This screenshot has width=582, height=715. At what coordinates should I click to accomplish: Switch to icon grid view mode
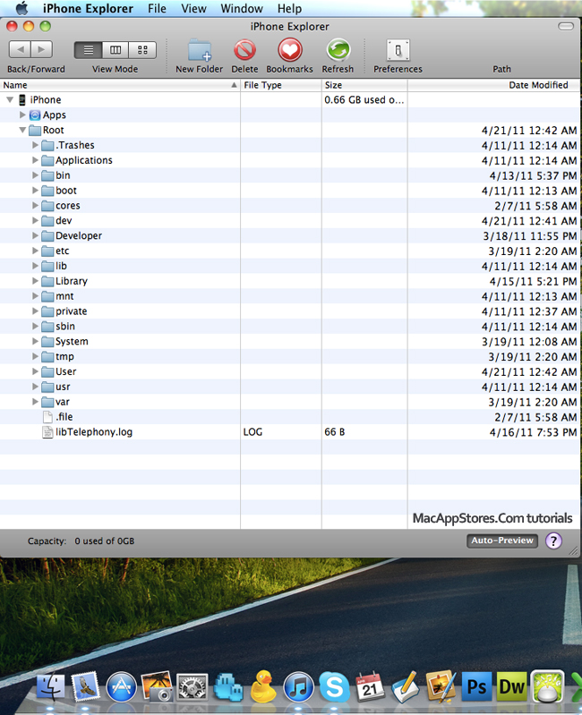click(x=142, y=50)
